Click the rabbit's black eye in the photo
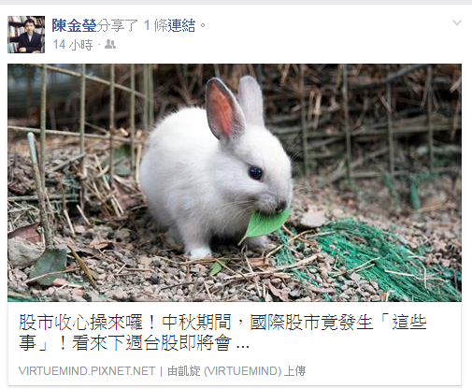Viewport: 472px width, 389px height. tap(255, 173)
